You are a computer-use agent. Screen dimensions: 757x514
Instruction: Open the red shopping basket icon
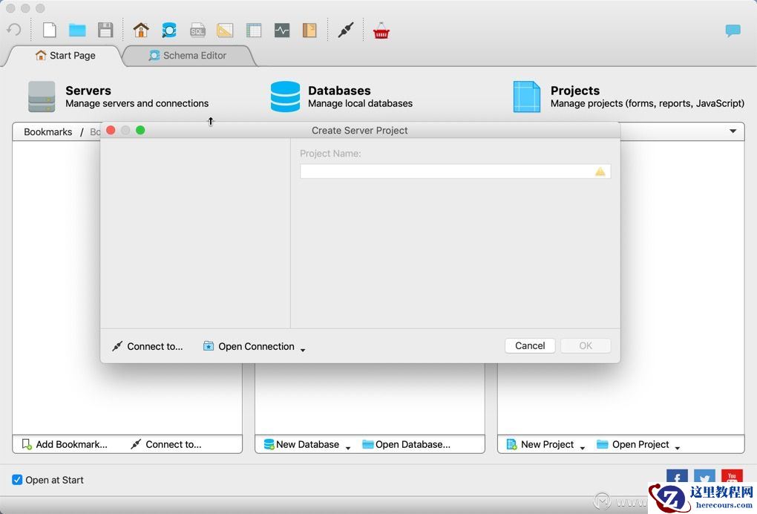click(381, 30)
